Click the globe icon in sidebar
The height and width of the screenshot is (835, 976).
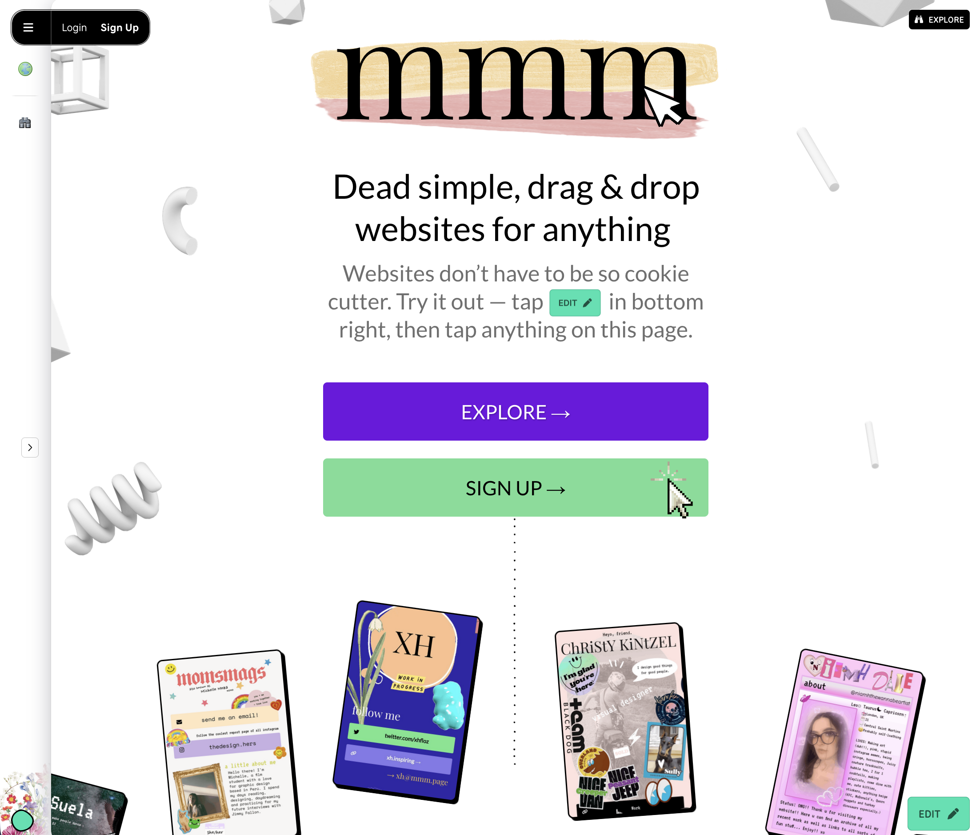point(25,69)
